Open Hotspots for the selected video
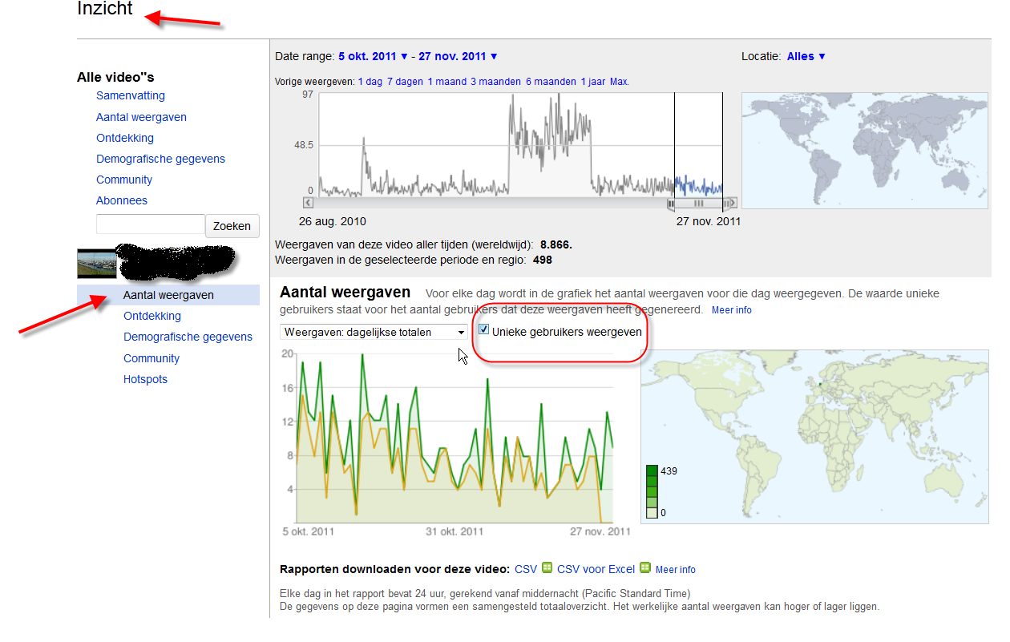1010x642 pixels. [x=145, y=379]
